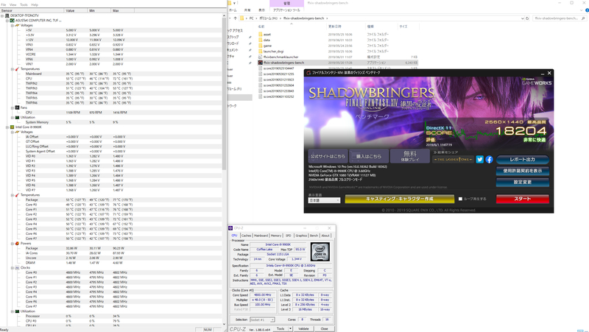Open the display language dropdown
The height and width of the screenshot is (332, 589).
coord(324,200)
